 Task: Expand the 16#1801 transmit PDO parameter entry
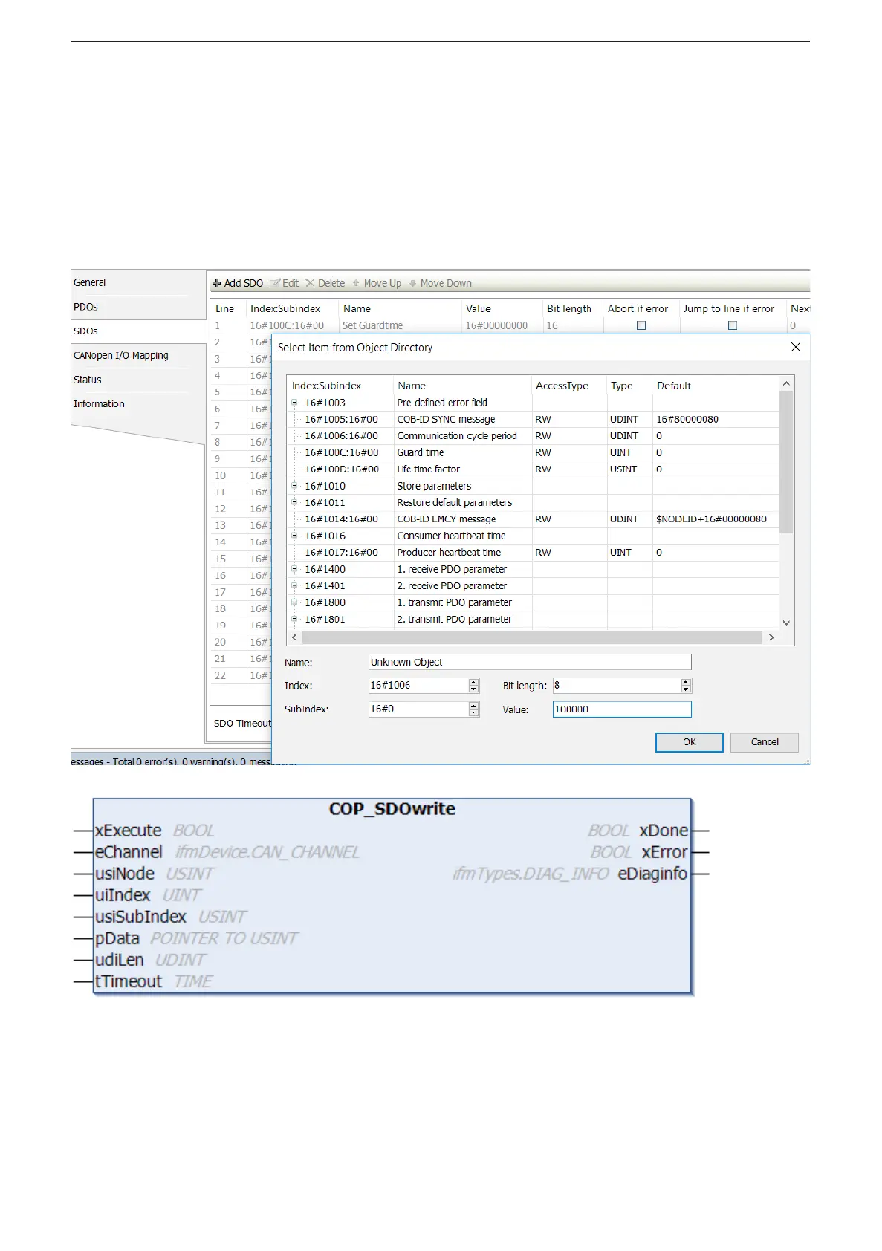294,619
